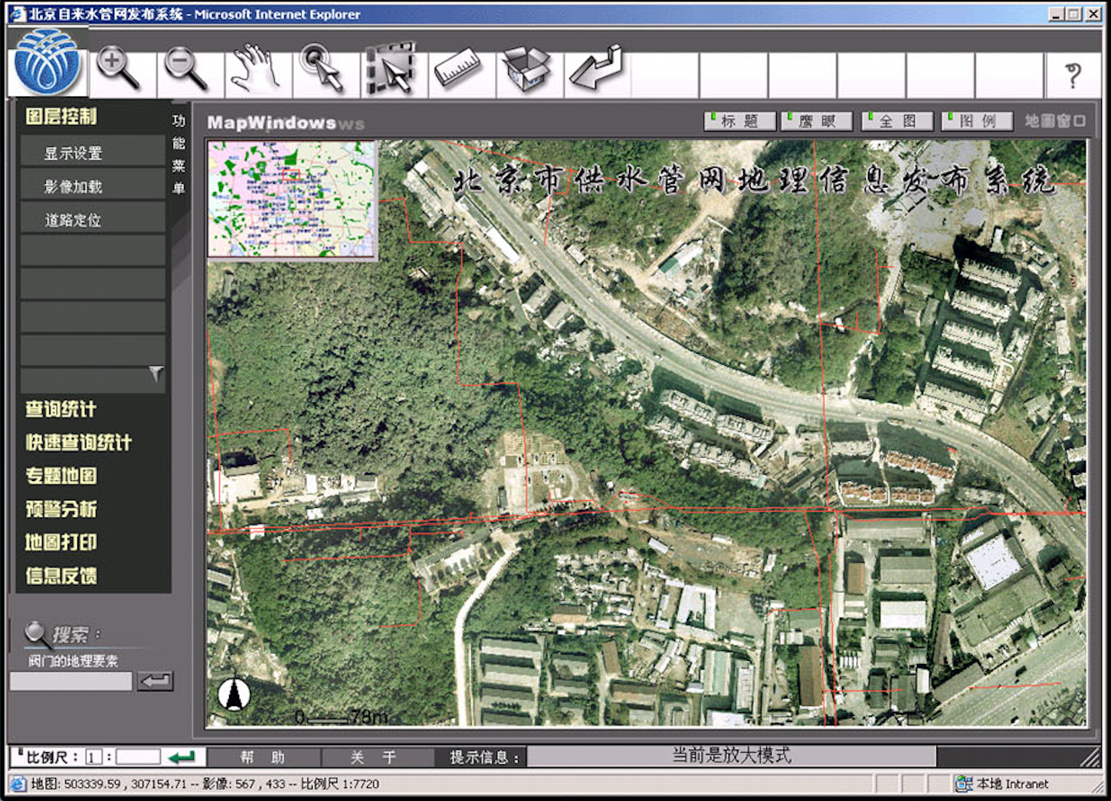
Task: Choose the identify pointer query tool
Action: 323,68
